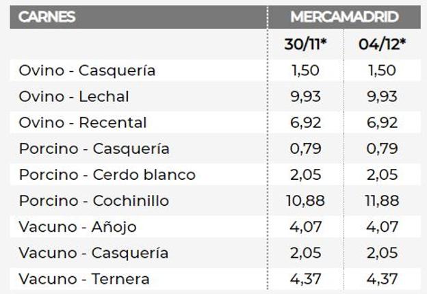Select the MERCAMADRID column header
The height and width of the screenshot is (294, 427).
[x=344, y=17]
